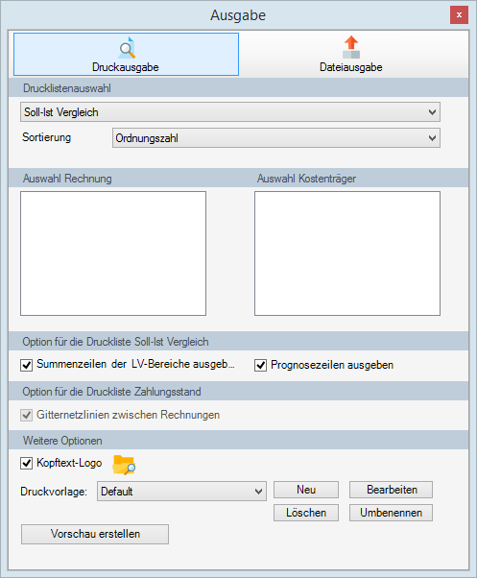This screenshot has width=477, height=578.
Task: Toggle the Kopftext-Logo checkbox
Action: 27,463
